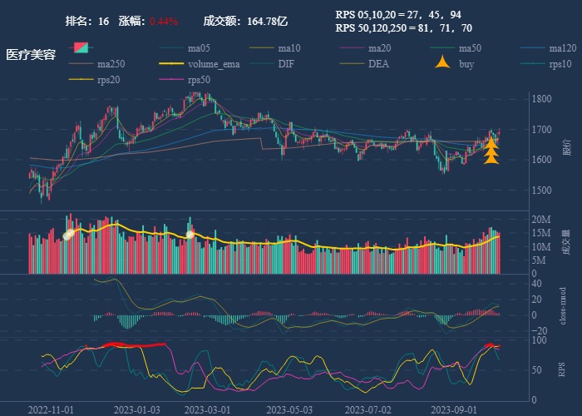Image resolution: width=582 pixels, height=416 pixels.
Task: Click the 医疗美容 sector title
Action: pos(31,55)
